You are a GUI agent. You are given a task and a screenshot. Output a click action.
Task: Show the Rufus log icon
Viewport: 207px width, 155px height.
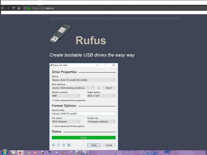(x=69, y=145)
